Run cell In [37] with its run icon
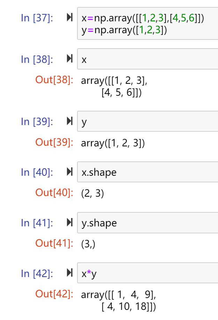The image size is (218, 320). tap(70, 17)
